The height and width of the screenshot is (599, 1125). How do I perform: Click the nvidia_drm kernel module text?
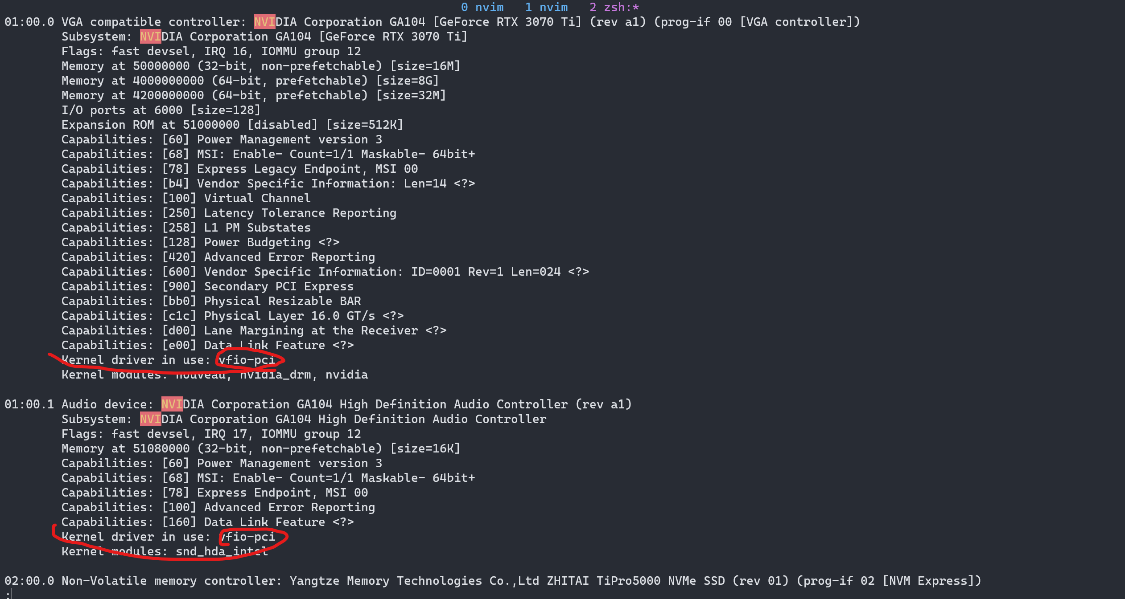tap(275, 375)
